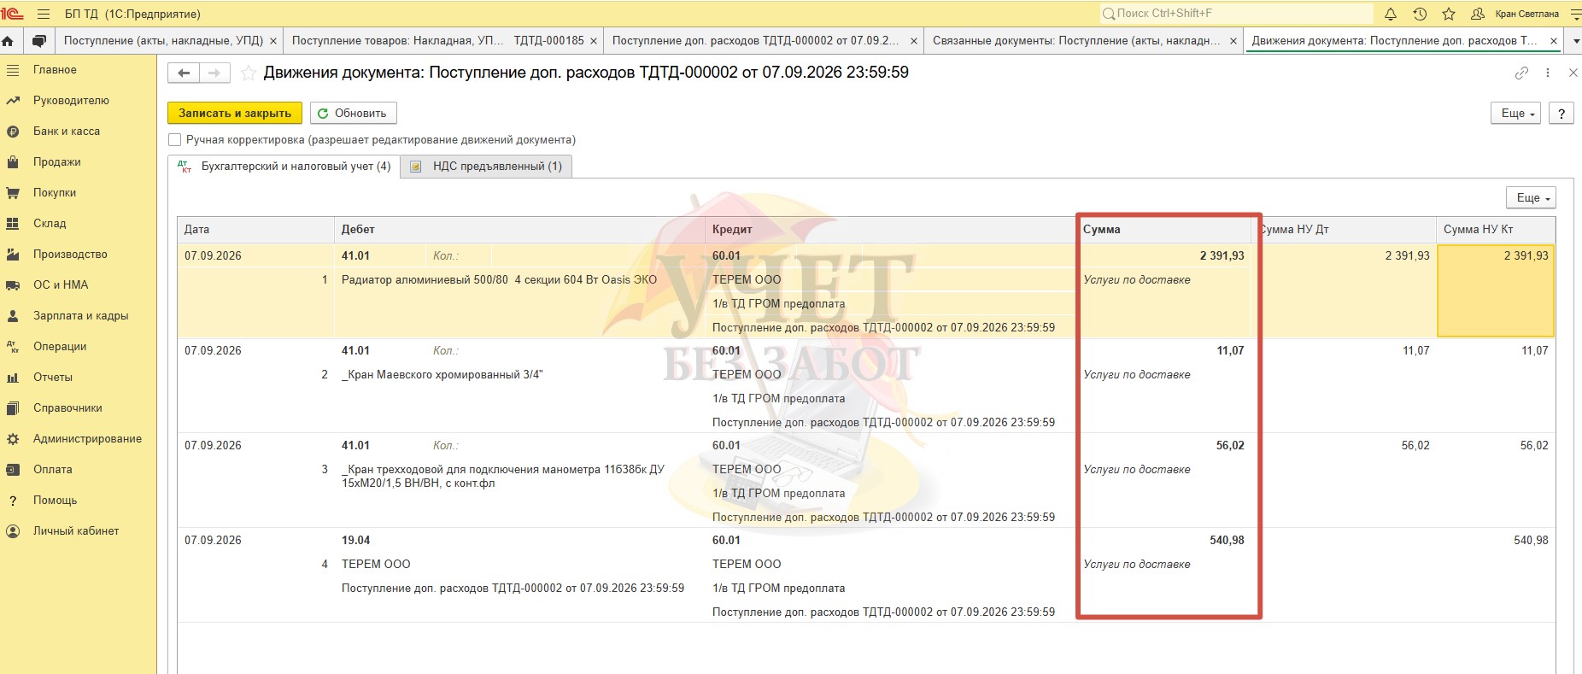This screenshot has width=1582, height=674.
Task: Open Администрирование settings section
Action: click(87, 438)
